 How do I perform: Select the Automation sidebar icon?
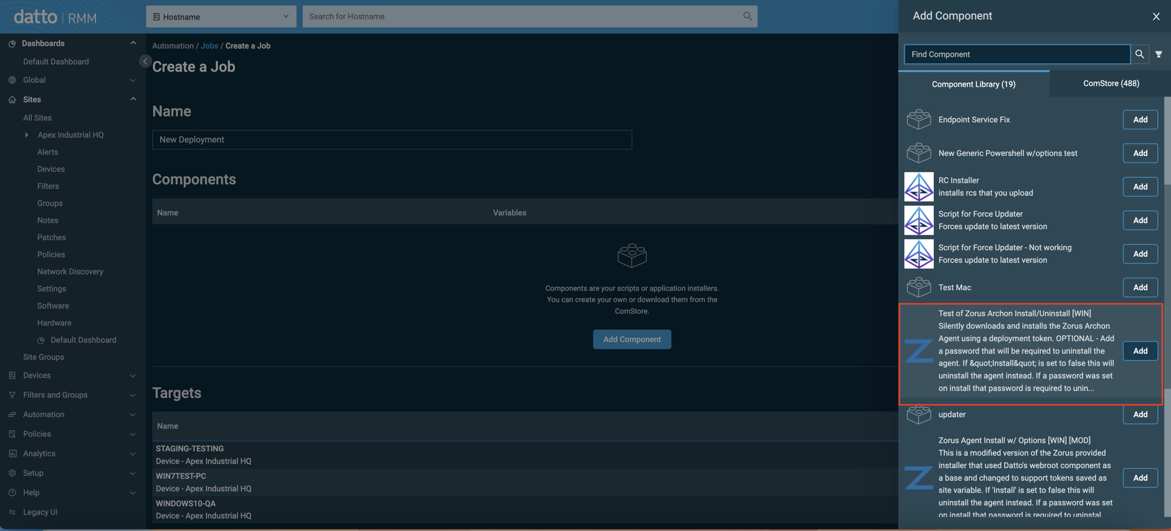click(x=12, y=414)
